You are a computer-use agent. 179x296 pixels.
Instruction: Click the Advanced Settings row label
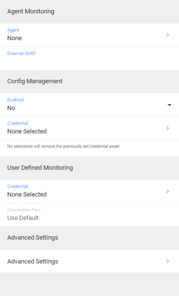tap(32, 262)
